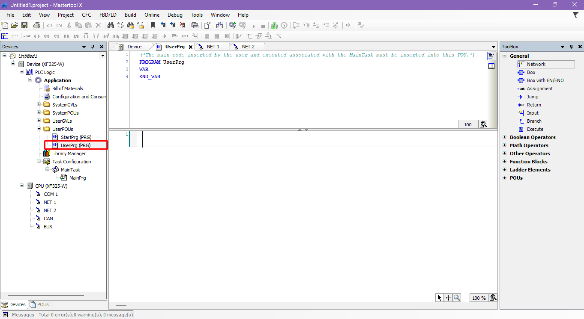Select the Library Manager tree item
584x319 pixels.
tap(69, 154)
